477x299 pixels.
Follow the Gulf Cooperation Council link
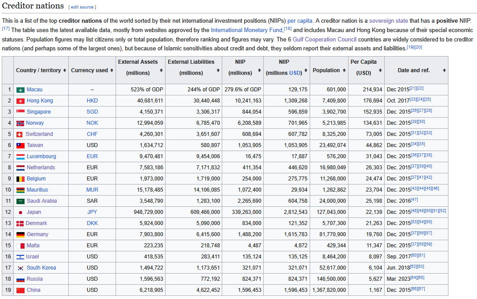coord(328,39)
